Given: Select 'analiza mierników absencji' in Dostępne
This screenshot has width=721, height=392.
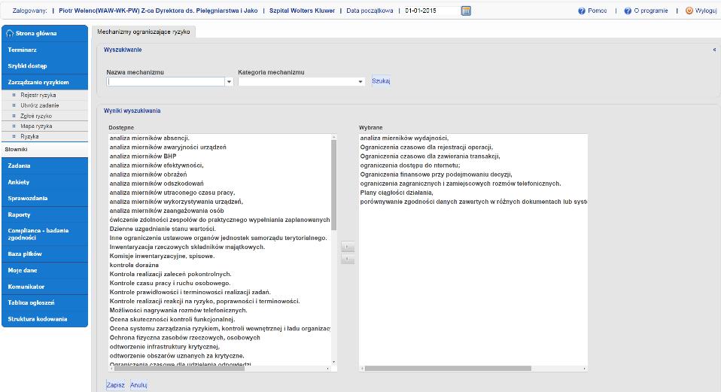Looking at the screenshot, I should [x=150, y=138].
